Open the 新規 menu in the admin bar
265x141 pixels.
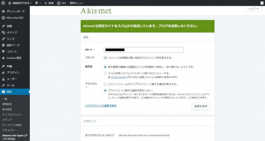tap(51, 3)
